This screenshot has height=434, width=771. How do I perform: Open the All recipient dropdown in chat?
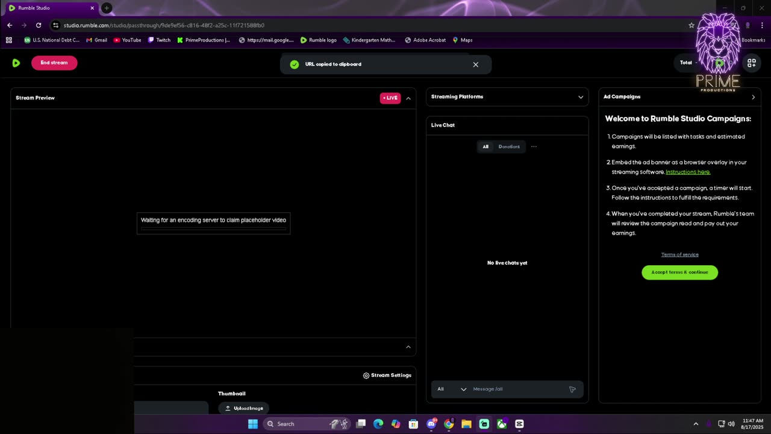coord(452,389)
